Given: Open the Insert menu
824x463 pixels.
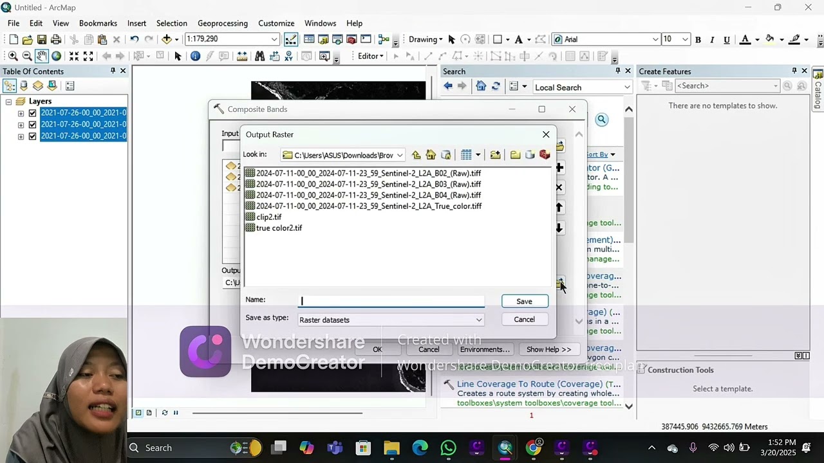Looking at the screenshot, I should [x=136, y=23].
